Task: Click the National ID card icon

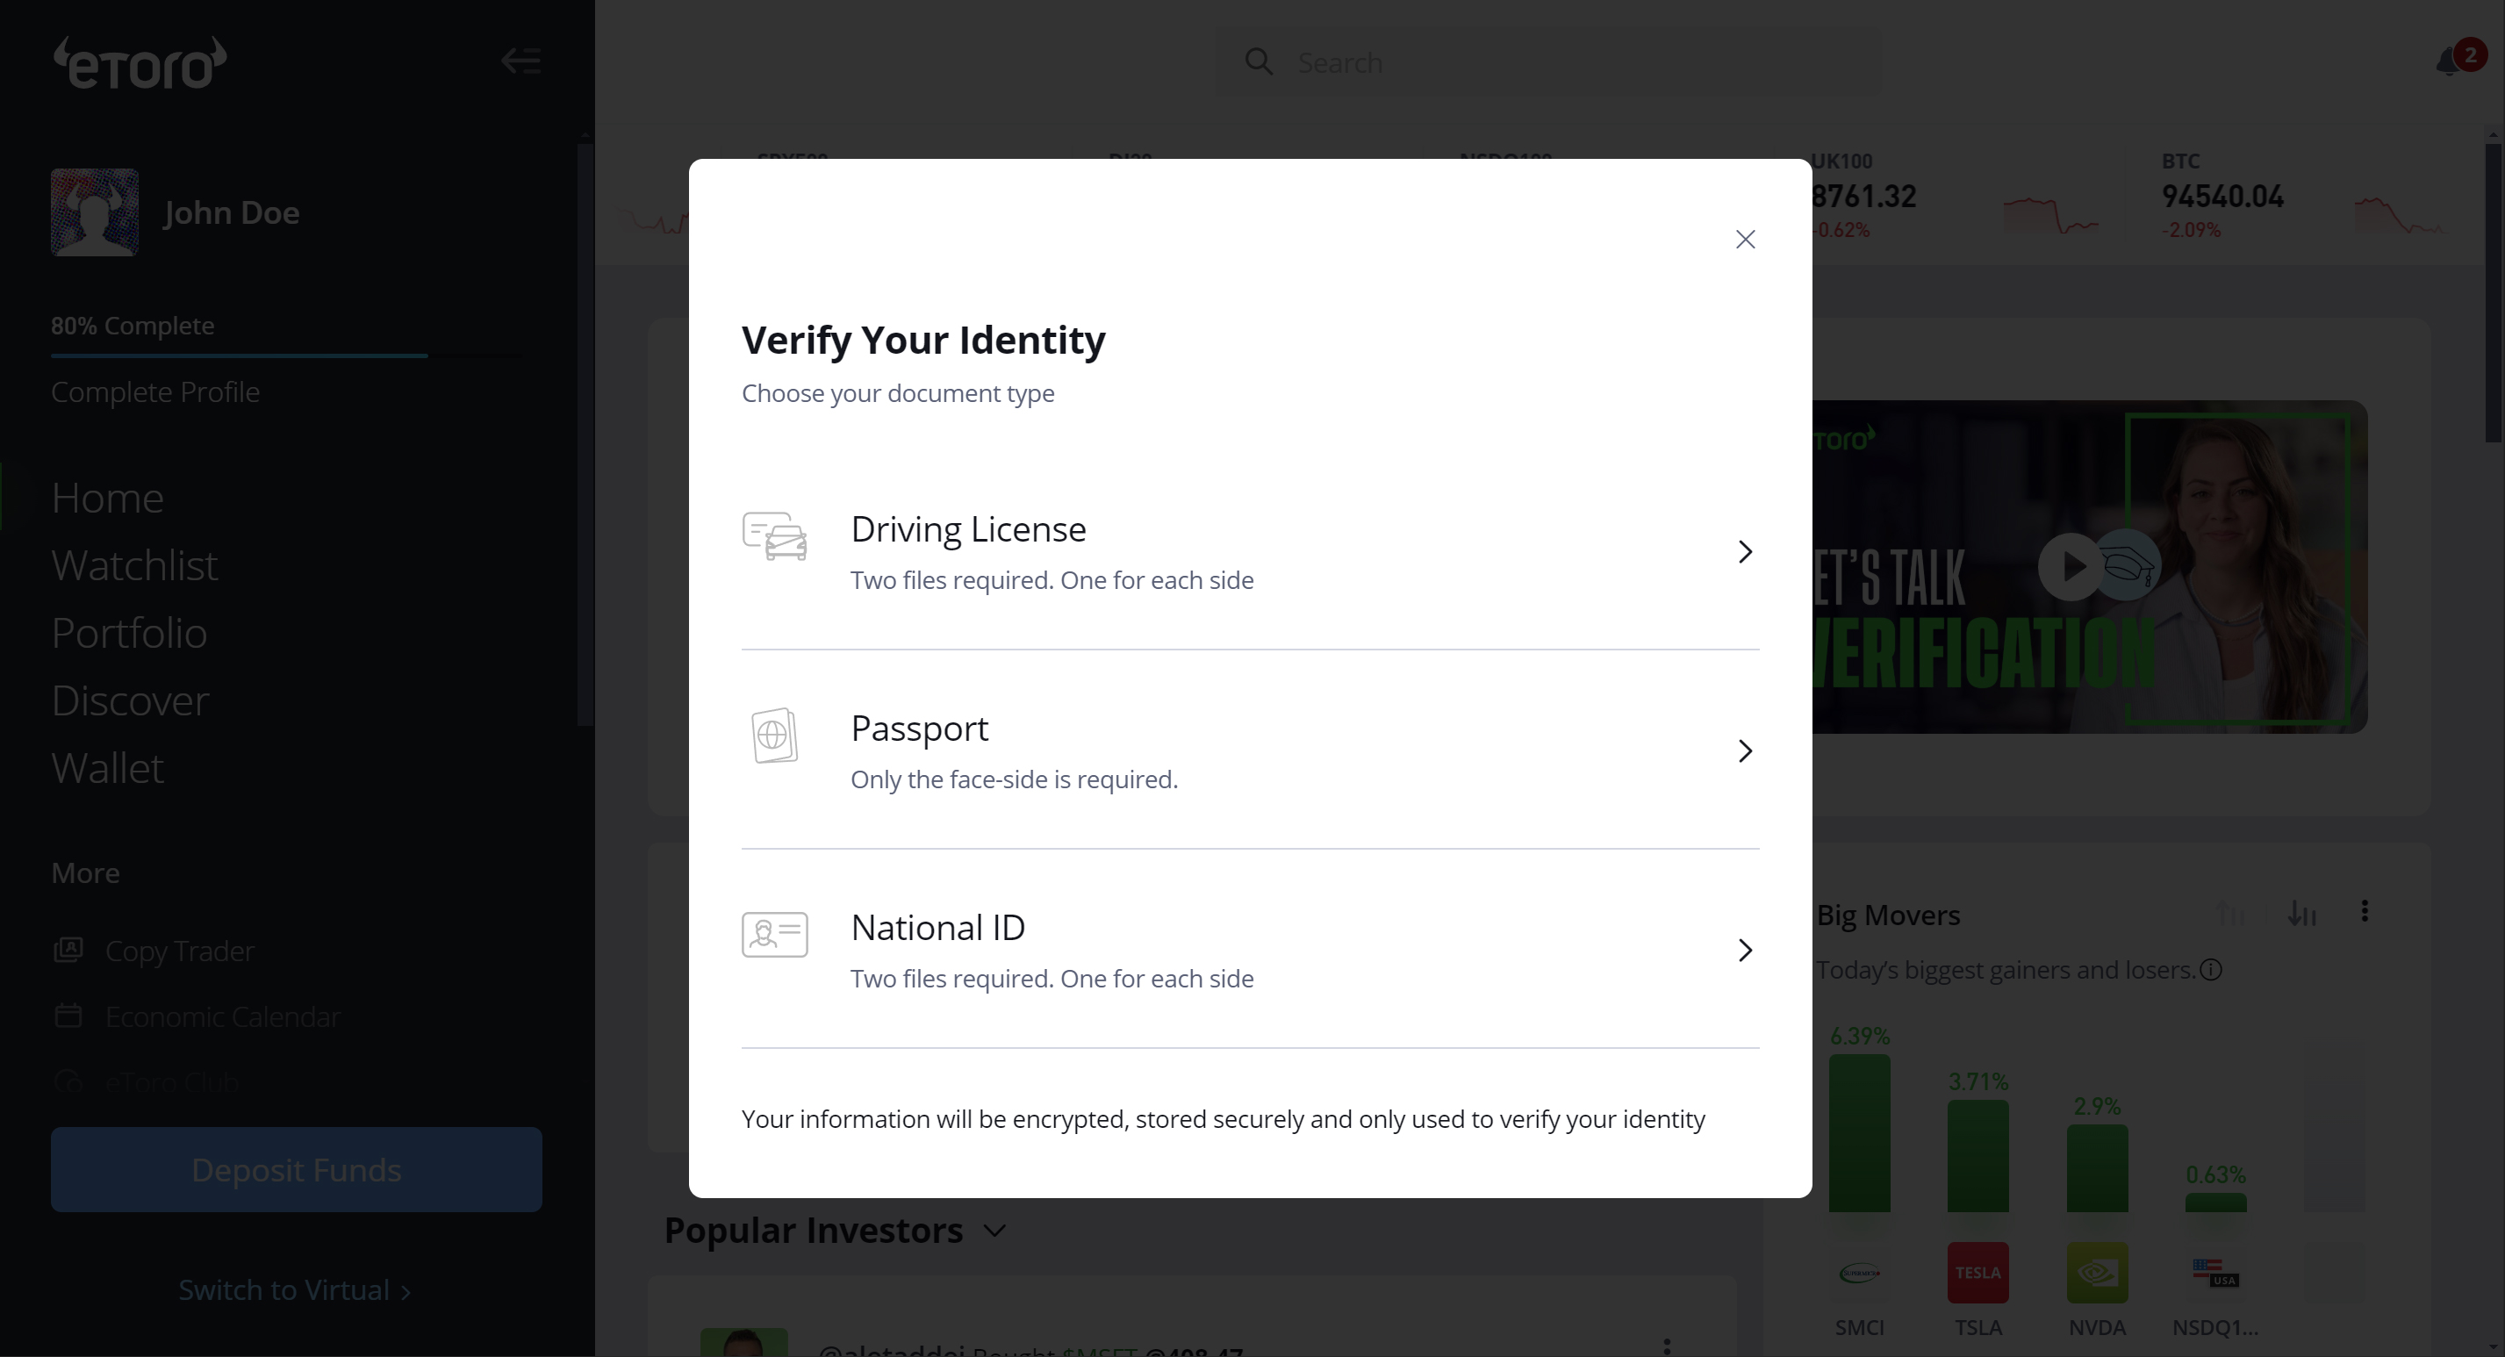Action: (x=775, y=934)
